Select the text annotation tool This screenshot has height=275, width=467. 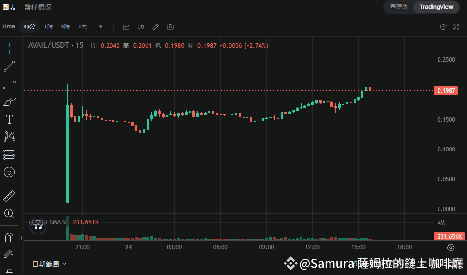tap(9, 119)
